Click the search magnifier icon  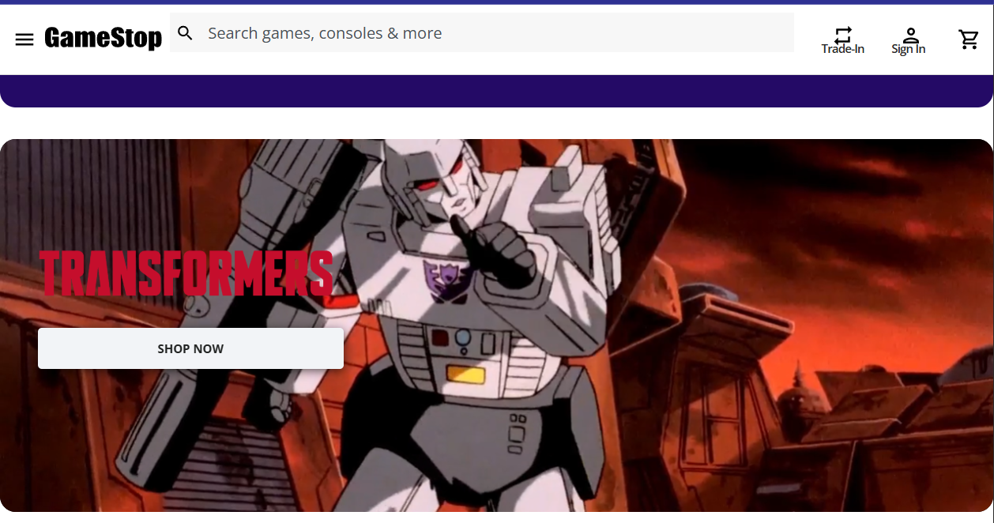click(x=186, y=33)
